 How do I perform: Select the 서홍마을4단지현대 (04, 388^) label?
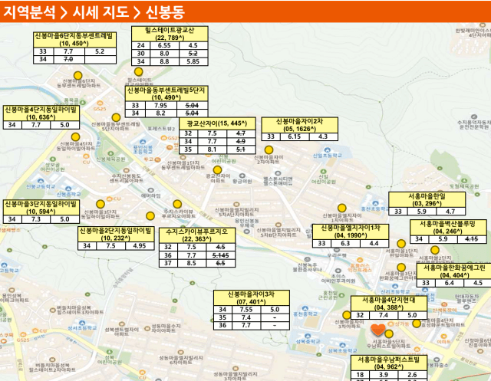point(389,304)
